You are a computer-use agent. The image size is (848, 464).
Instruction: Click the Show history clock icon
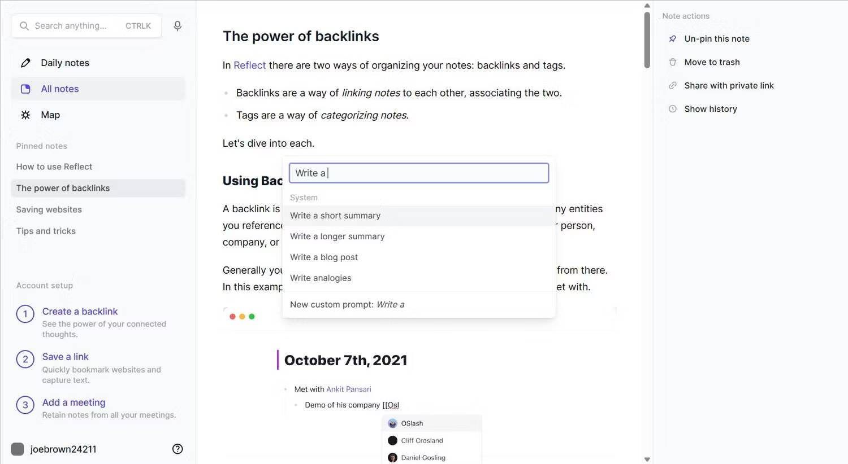673,109
